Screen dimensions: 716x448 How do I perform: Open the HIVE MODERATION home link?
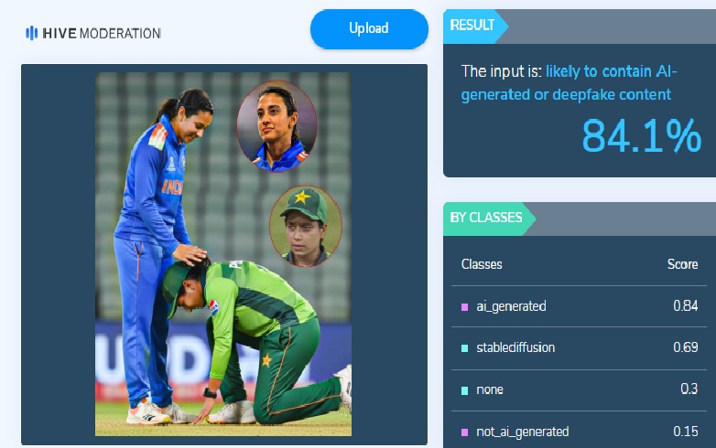coord(93,33)
